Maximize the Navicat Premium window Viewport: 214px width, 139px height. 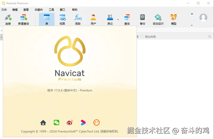[x=198, y=3]
